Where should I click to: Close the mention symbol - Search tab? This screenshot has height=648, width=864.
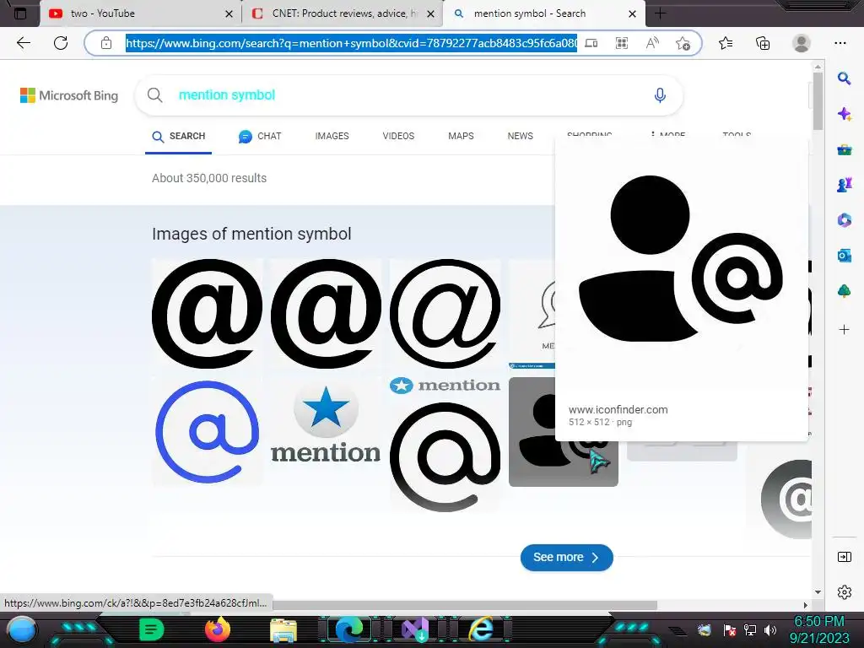[x=633, y=13]
